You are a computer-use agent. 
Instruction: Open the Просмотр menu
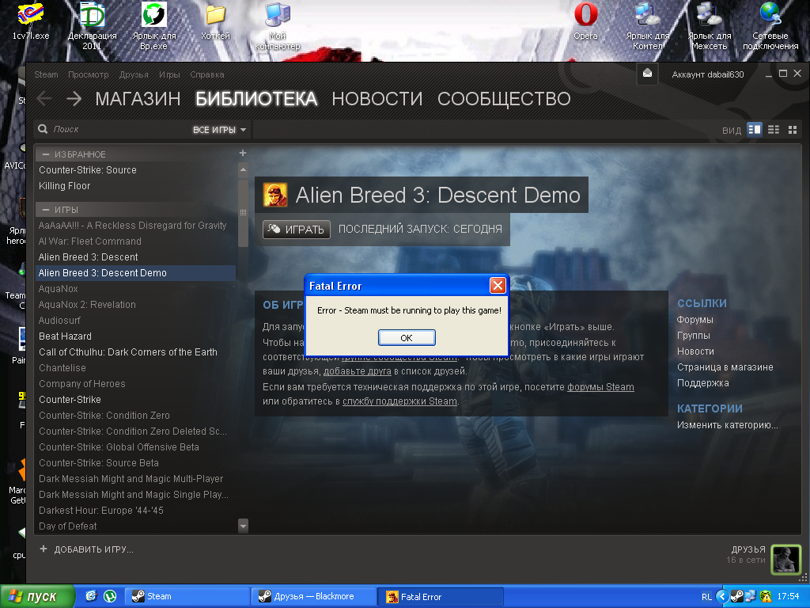[89, 74]
